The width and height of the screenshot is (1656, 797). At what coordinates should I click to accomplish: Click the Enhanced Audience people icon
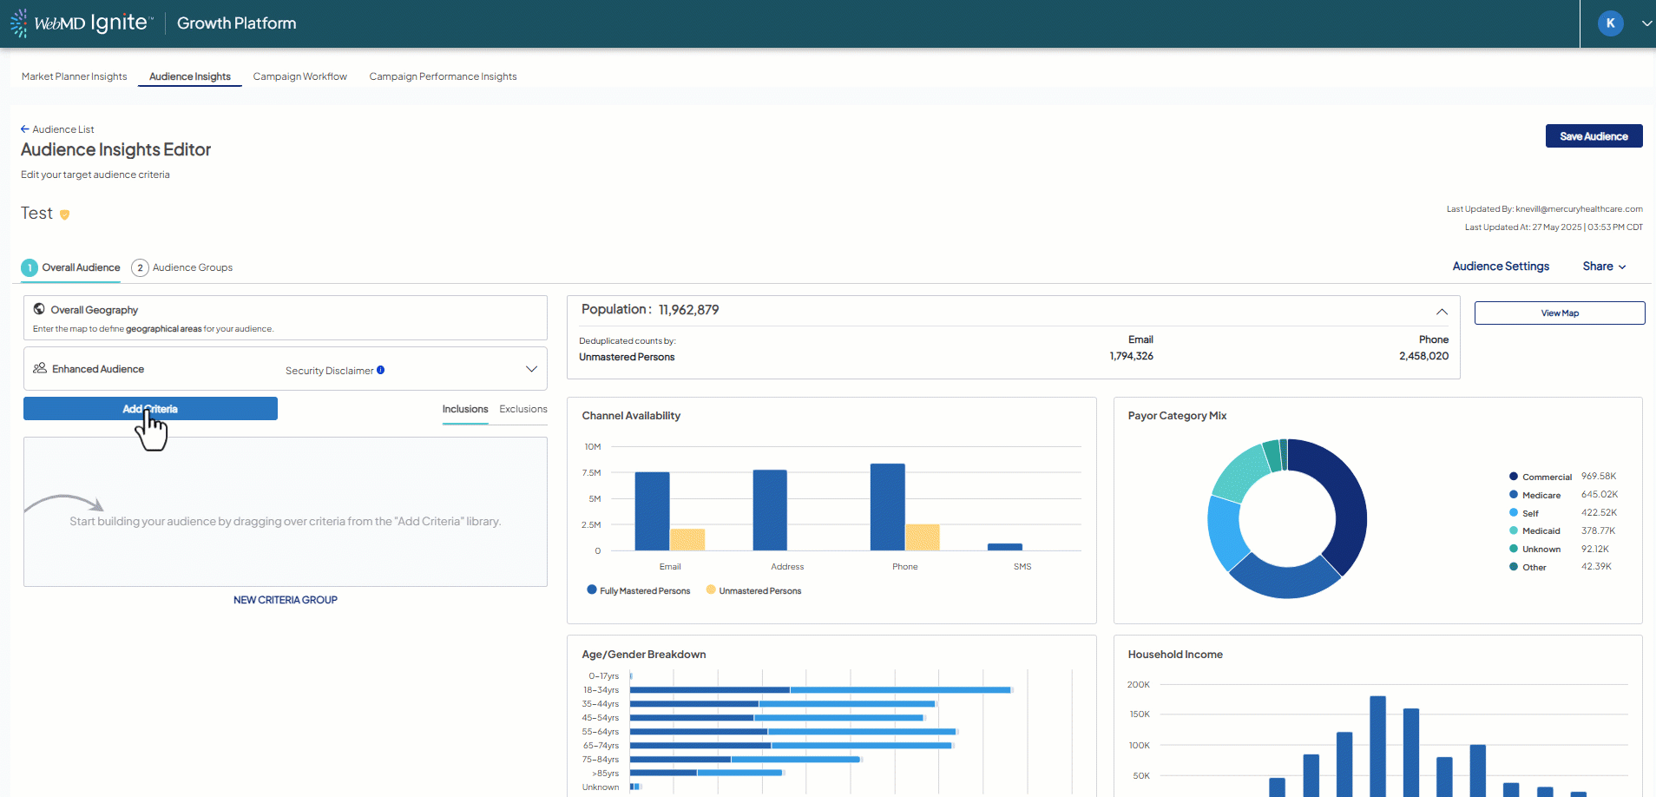[40, 368]
